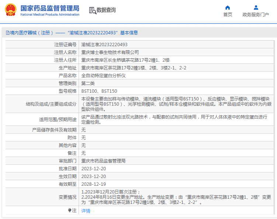This screenshot has width=277, height=219.
Task: Click 生效日期 value 2023-12-20
Action: [93, 177]
